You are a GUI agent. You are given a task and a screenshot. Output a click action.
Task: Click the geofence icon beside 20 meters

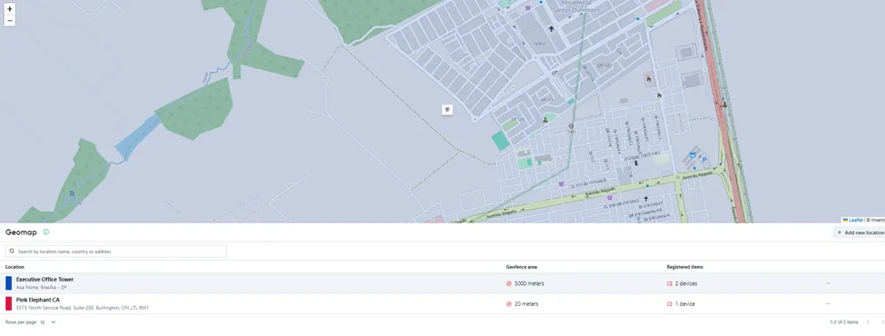pos(509,304)
